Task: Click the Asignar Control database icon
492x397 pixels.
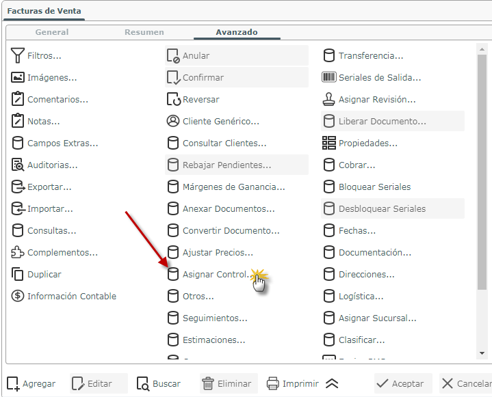Action: pos(173,274)
